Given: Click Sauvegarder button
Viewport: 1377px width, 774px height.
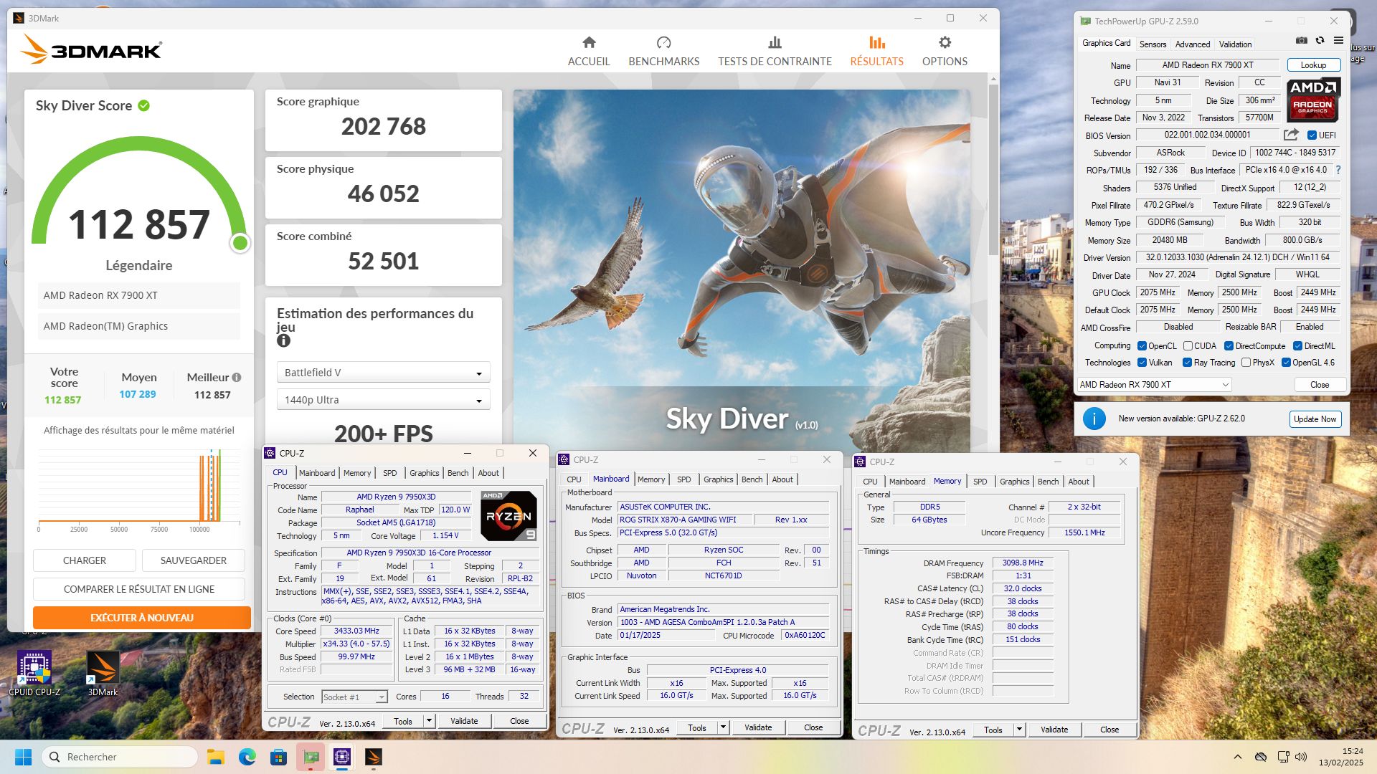Looking at the screenshot, I should click(x=194, y=560).
